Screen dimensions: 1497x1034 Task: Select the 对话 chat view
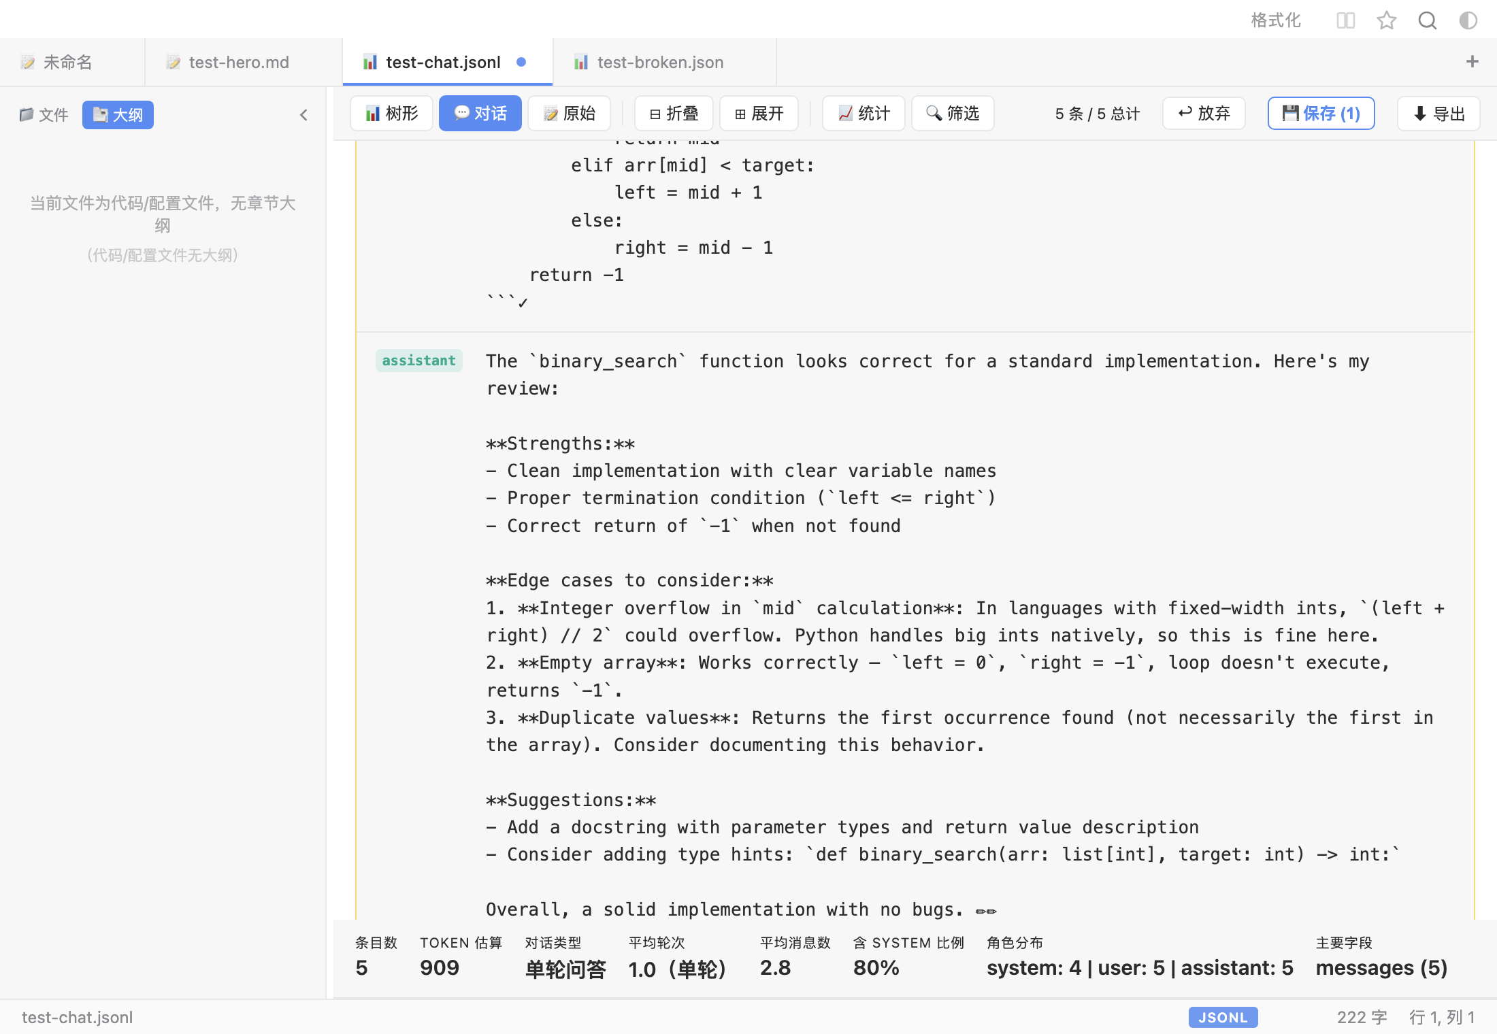[480, 113]
